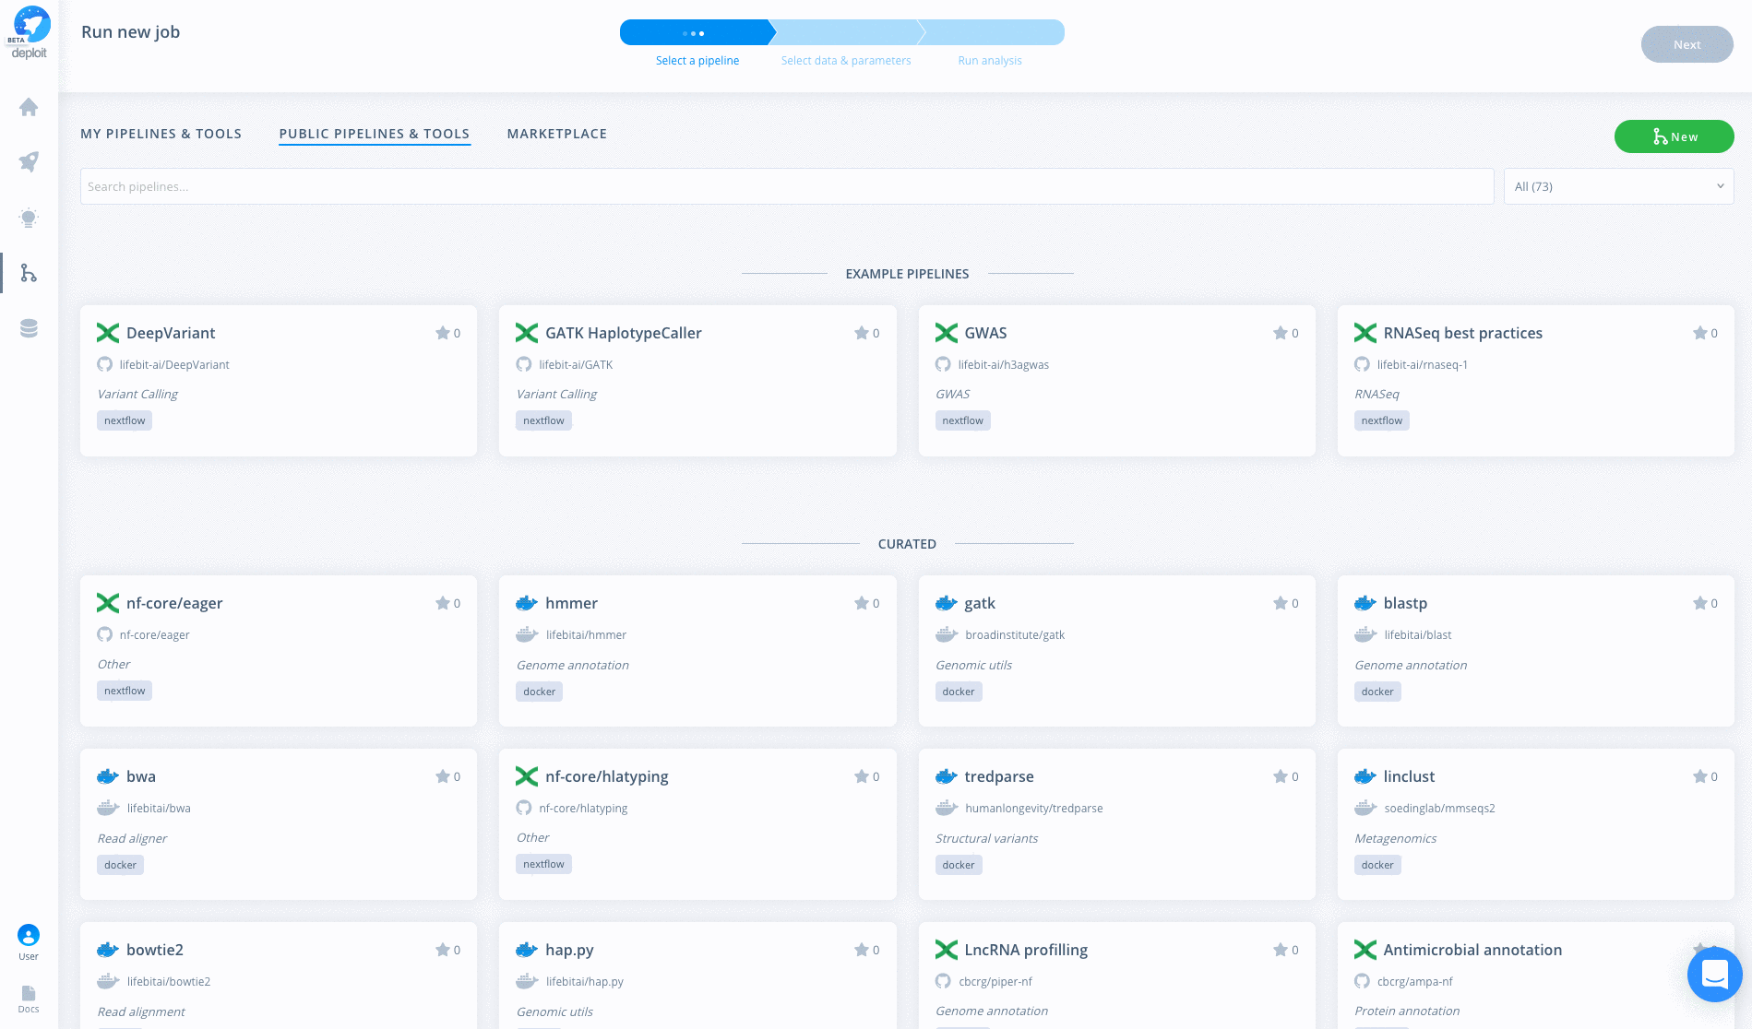
Task: Go to Select a pipeline step
Action: click(697, 61)
